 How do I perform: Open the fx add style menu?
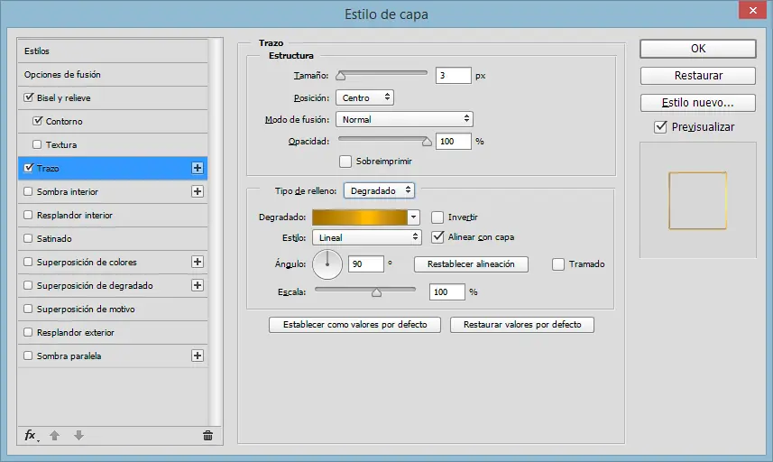(x=31, y=435)
